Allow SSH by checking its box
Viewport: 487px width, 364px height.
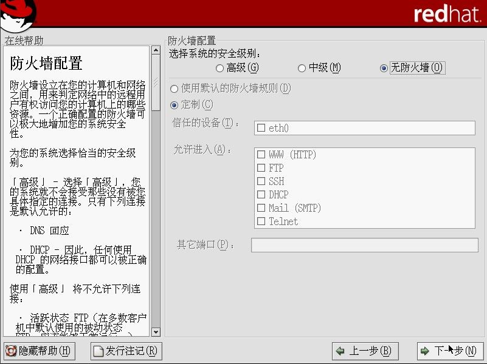[261, 181]
